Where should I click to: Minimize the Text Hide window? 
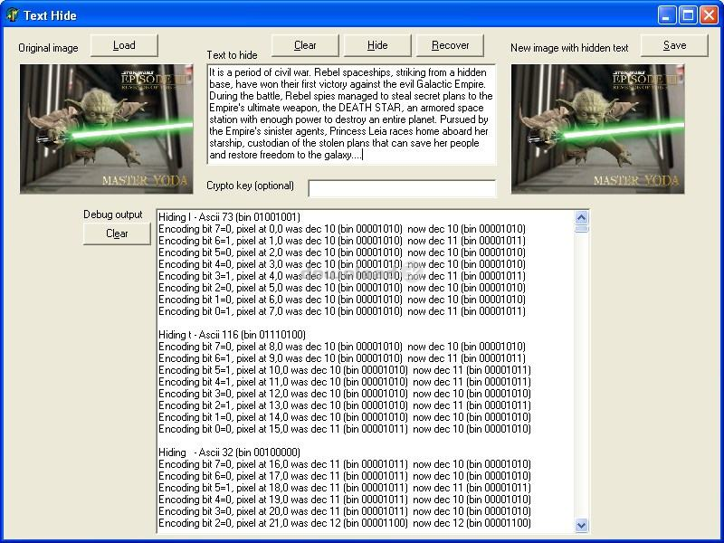(x=667, y=14)
